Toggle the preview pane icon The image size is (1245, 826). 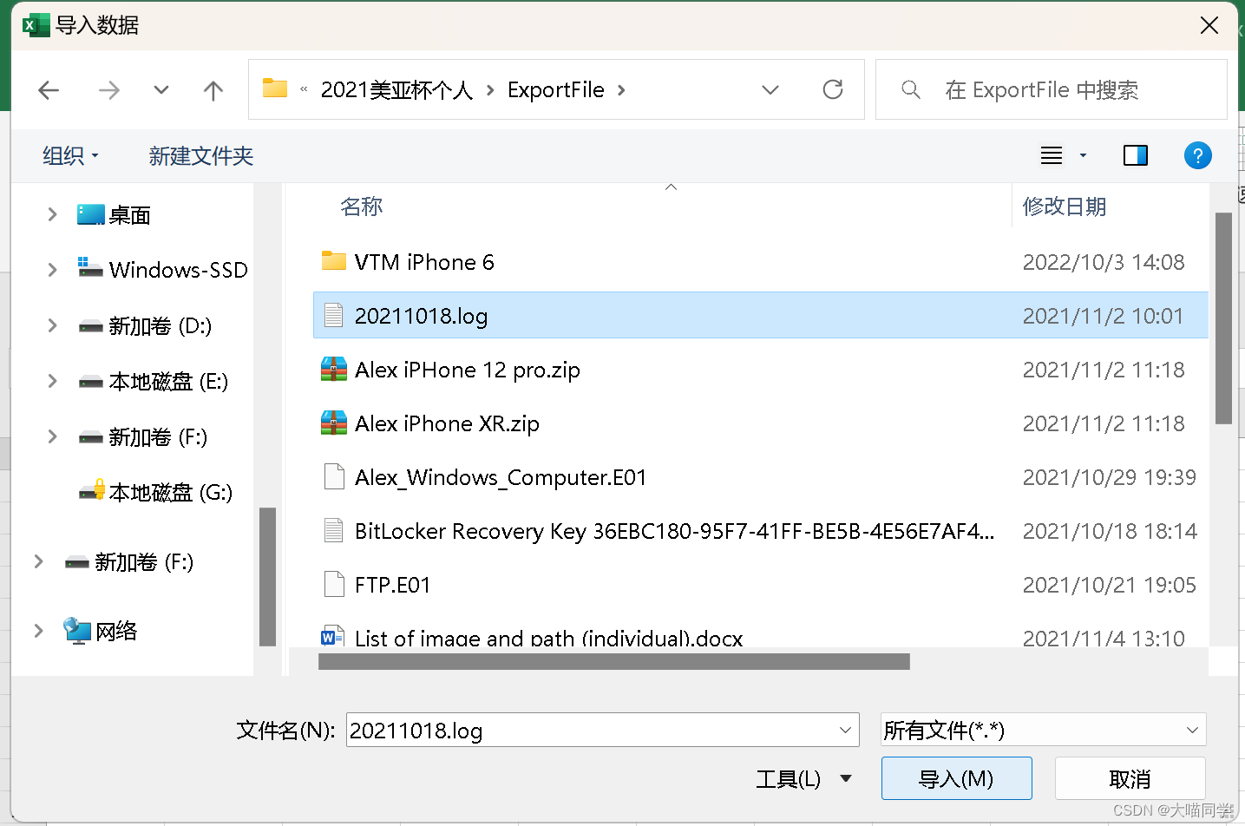1135,155
